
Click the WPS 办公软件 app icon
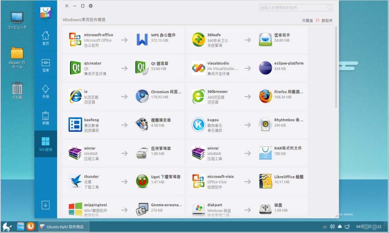(142, 39)
